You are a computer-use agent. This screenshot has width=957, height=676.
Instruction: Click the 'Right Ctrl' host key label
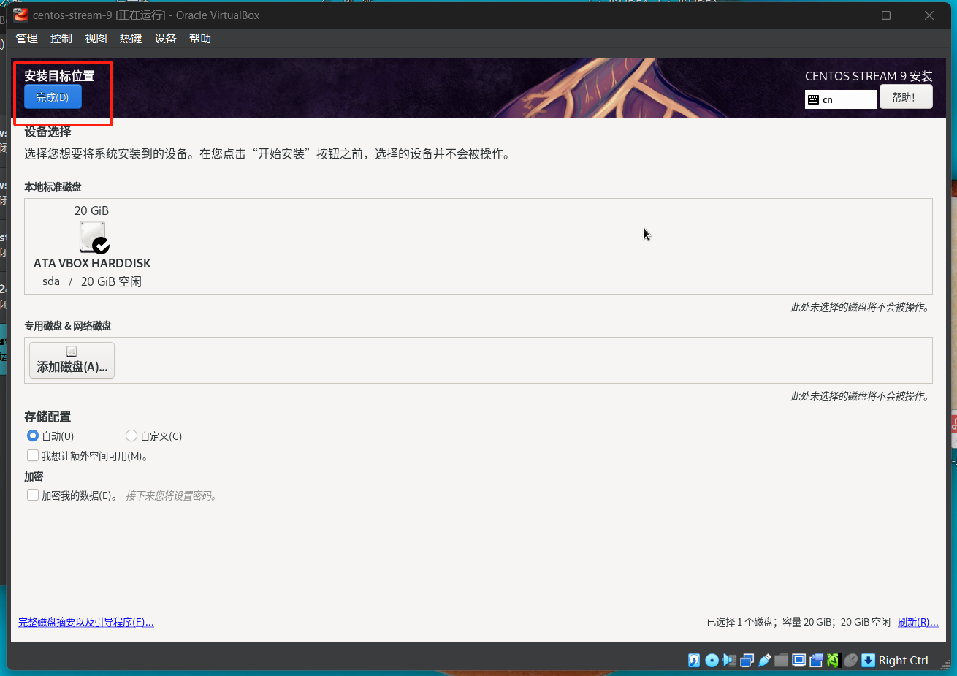[x=903, y=661]
